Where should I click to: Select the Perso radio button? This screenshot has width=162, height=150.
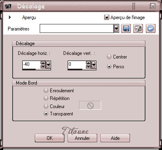pyautogui.click(x=109, y=67)
